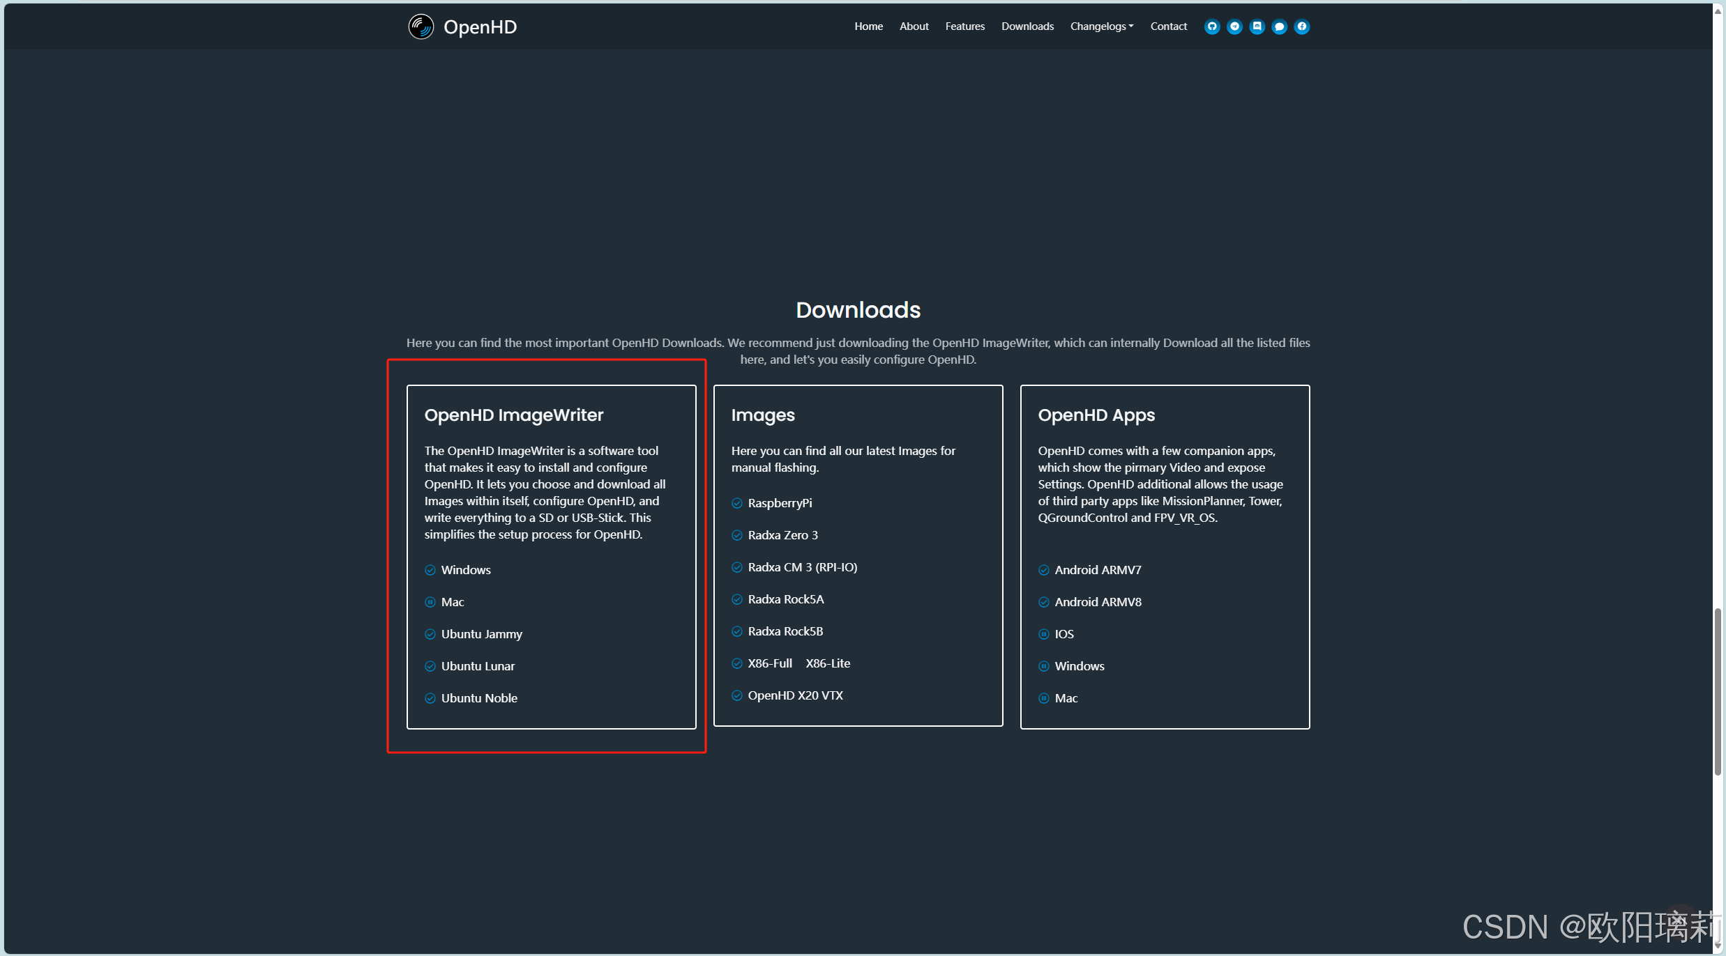This screenshot has width=1726, height=956.
Task: Click the chat bubble forum icon
Action: pyautogui.click(x=1279, y=26)
